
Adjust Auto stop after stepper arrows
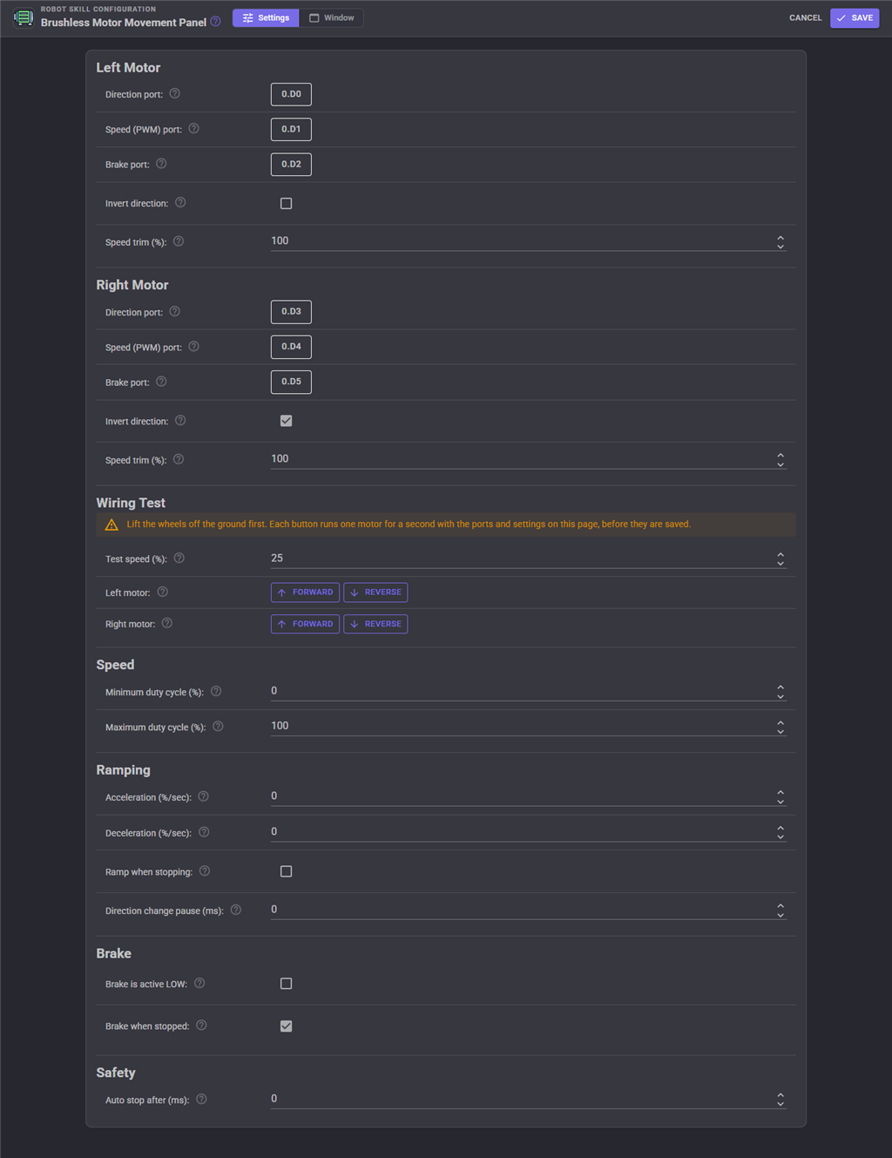pos(780,1100)
